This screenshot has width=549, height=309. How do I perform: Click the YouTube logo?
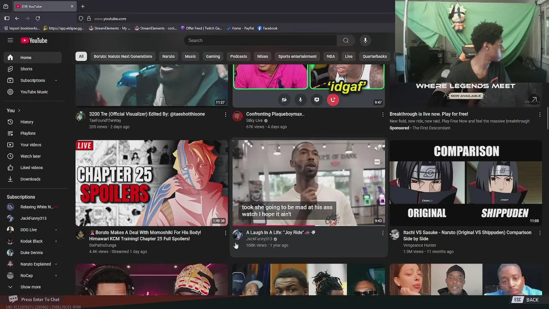pyautogui.click(x=34, y=40)
